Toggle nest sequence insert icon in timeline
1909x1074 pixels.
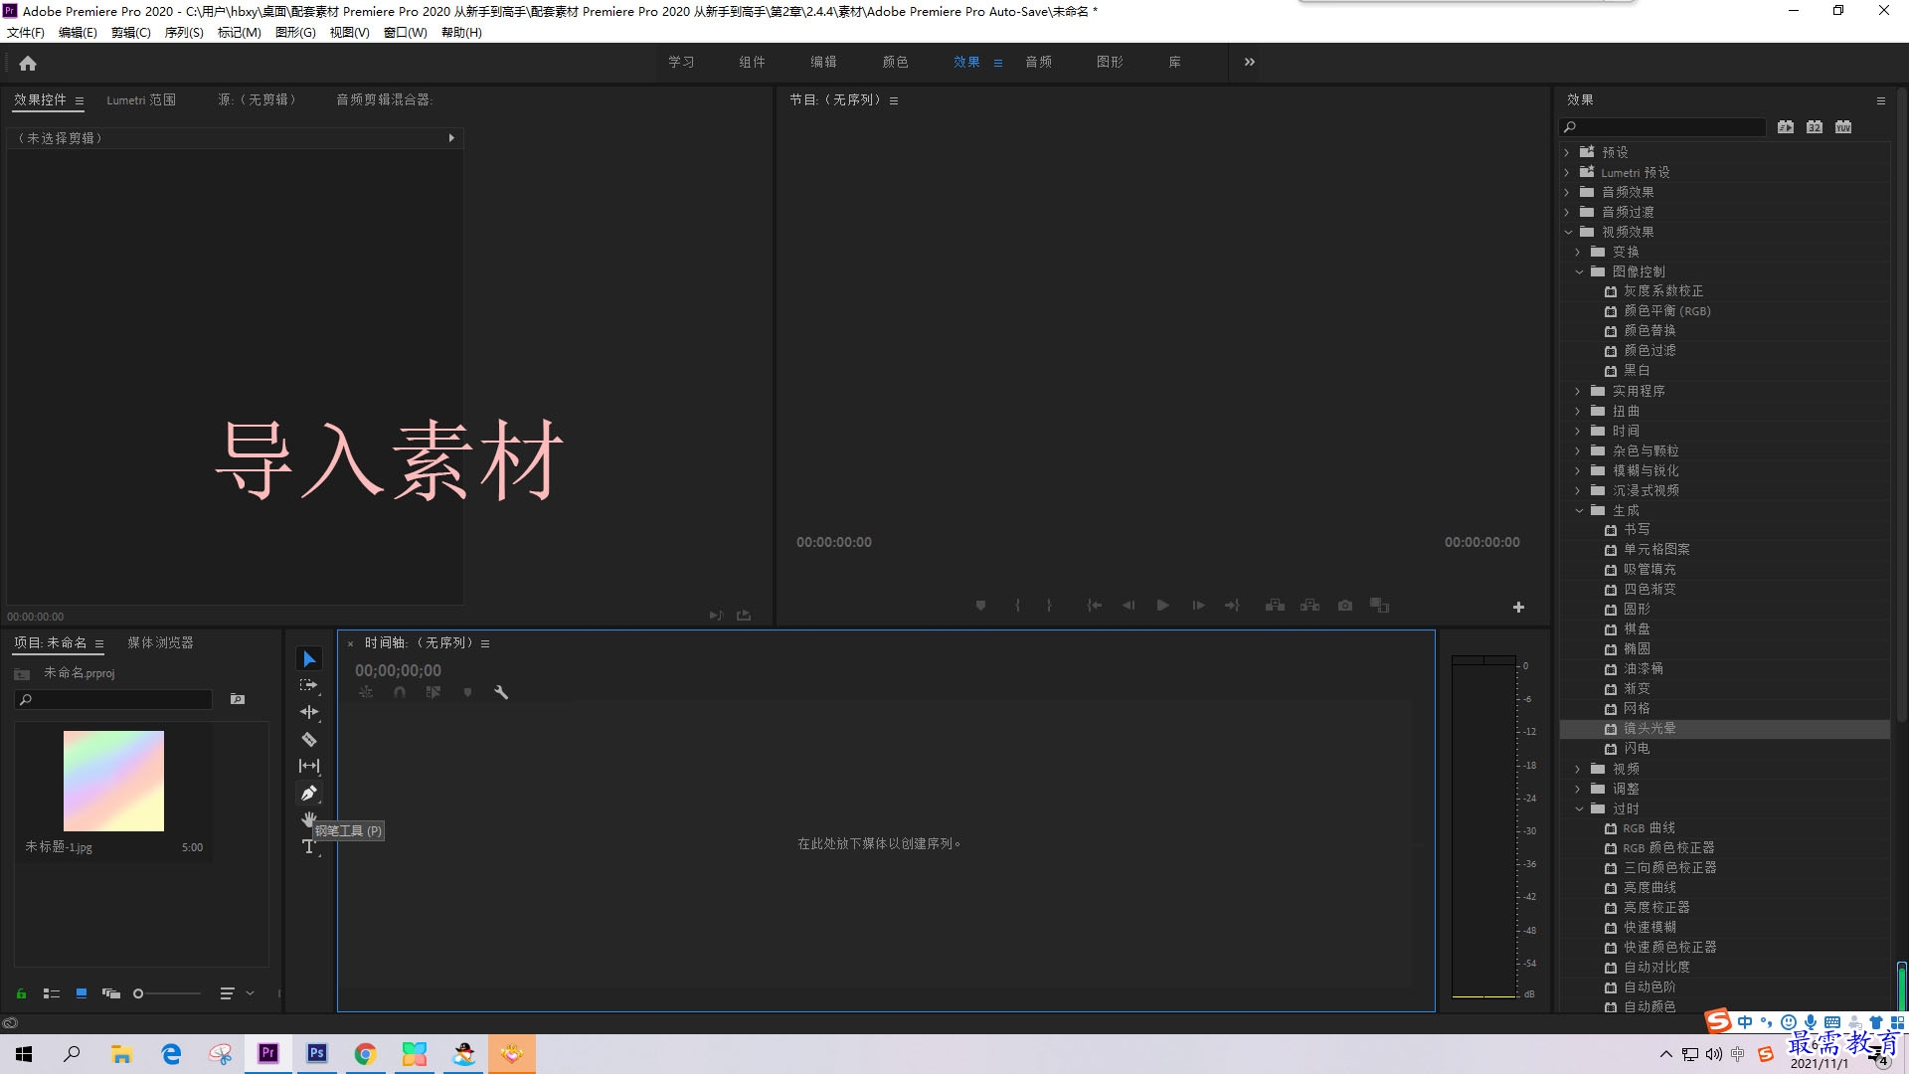(x=366, y=693)
